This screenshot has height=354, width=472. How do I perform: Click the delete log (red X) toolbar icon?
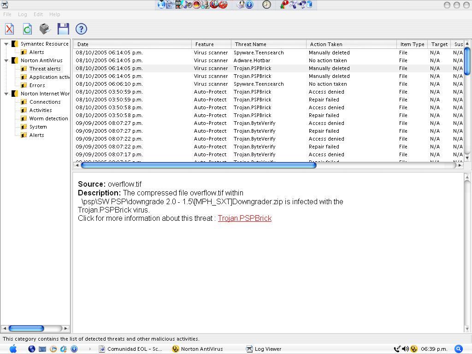(x=9, y=29)
